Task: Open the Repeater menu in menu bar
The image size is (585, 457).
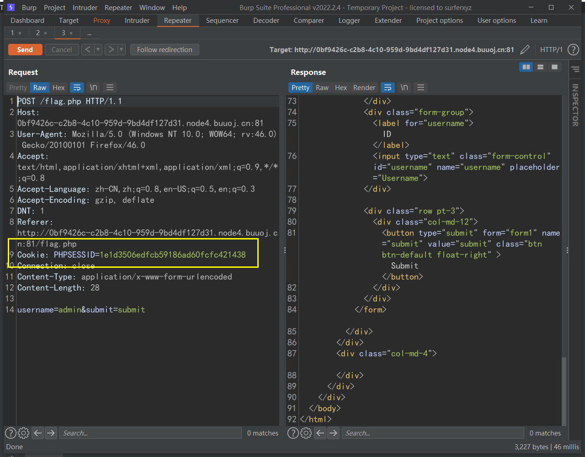Action: coord(118,7)
